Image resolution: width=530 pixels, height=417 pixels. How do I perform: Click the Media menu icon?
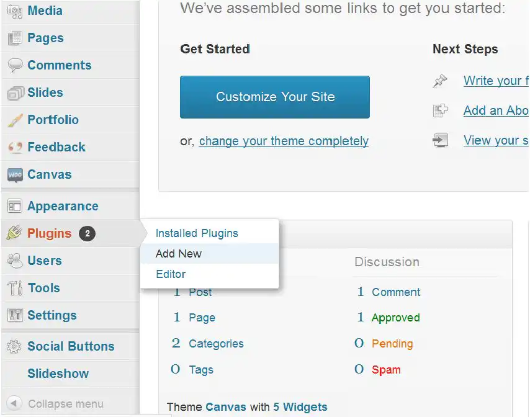[15, 11]
